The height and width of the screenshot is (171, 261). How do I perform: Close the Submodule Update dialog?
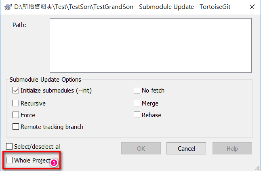[x=251, y=7]
